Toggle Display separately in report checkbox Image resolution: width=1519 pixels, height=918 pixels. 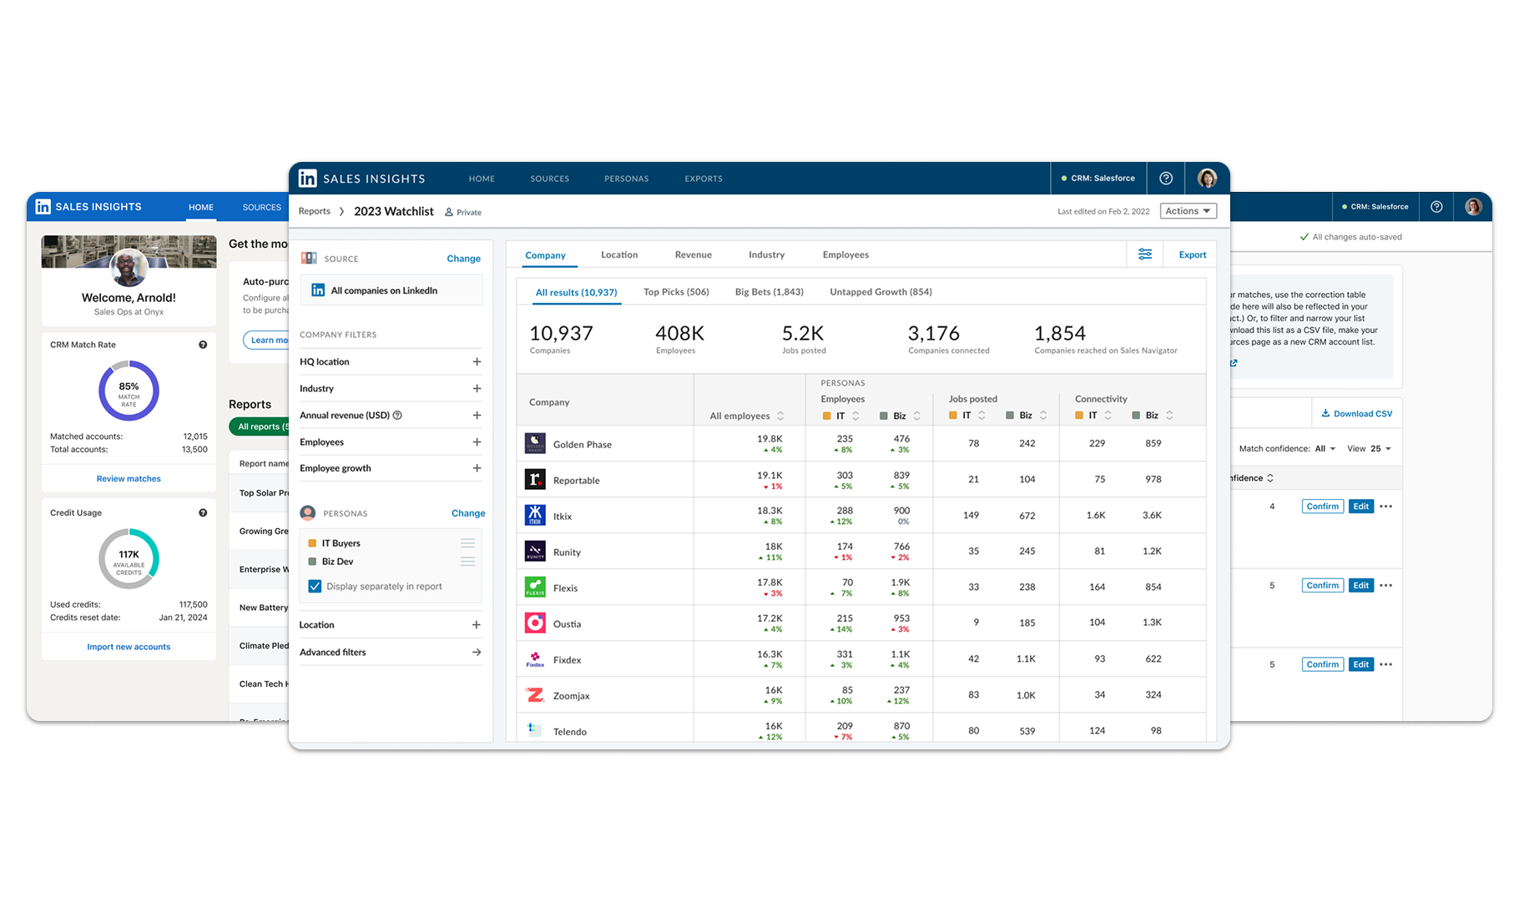[x=315, y=587]
